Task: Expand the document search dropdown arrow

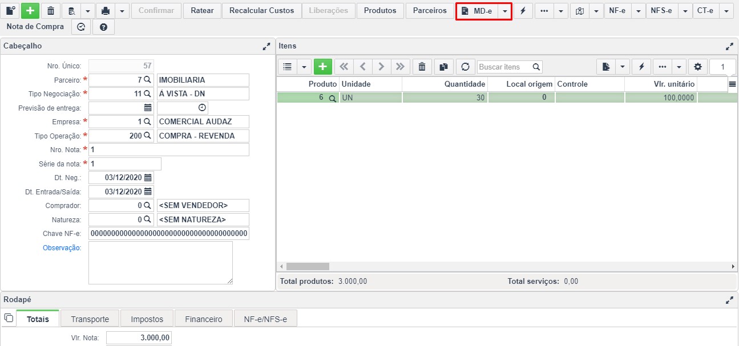Action: click(87, 10)
